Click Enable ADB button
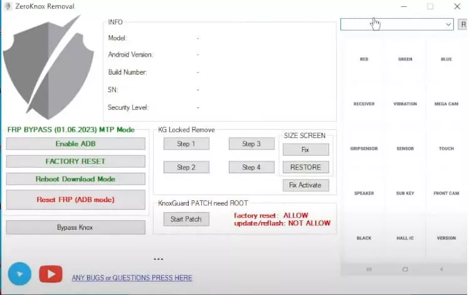 click(76, 144)
